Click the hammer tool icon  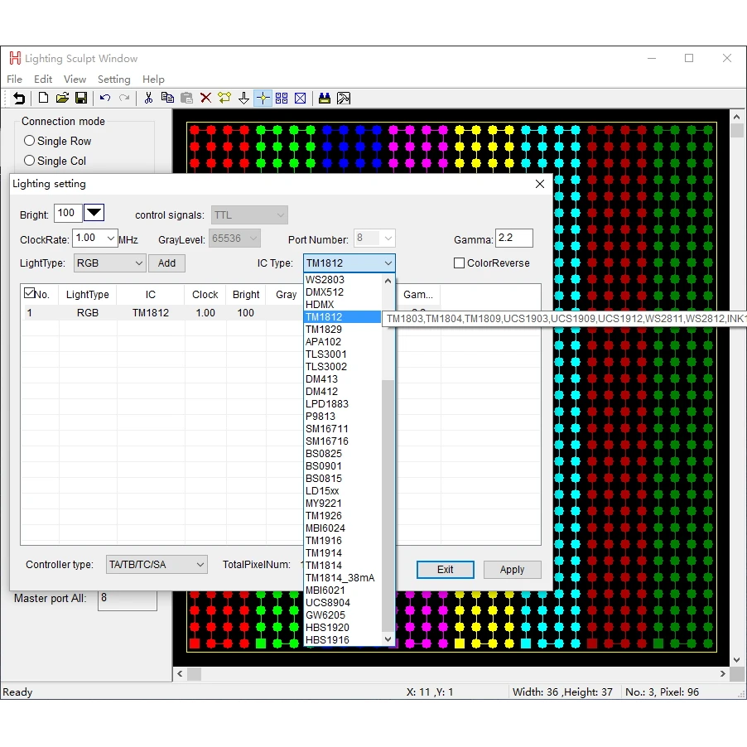tap(344, 99)
